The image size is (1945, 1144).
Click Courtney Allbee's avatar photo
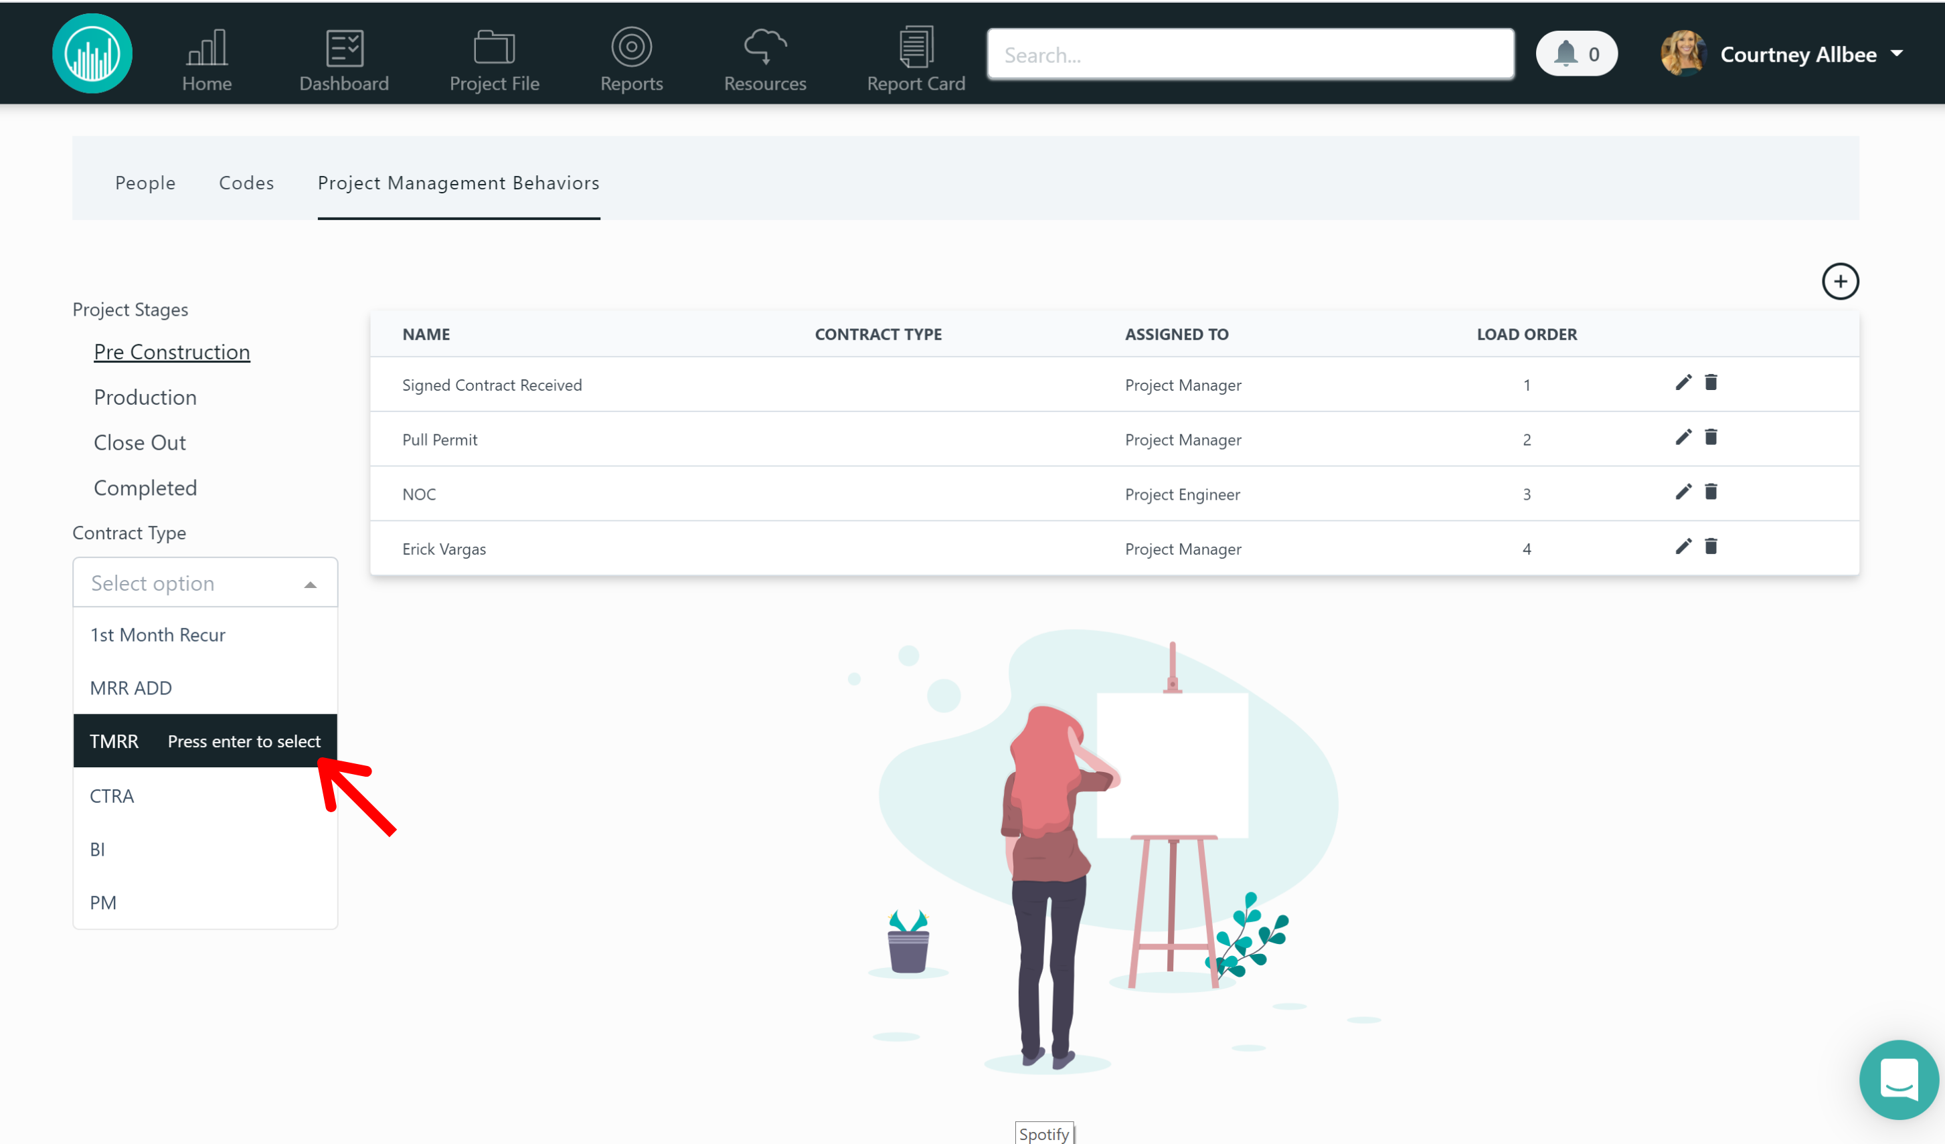click(x=1683, y=54)
